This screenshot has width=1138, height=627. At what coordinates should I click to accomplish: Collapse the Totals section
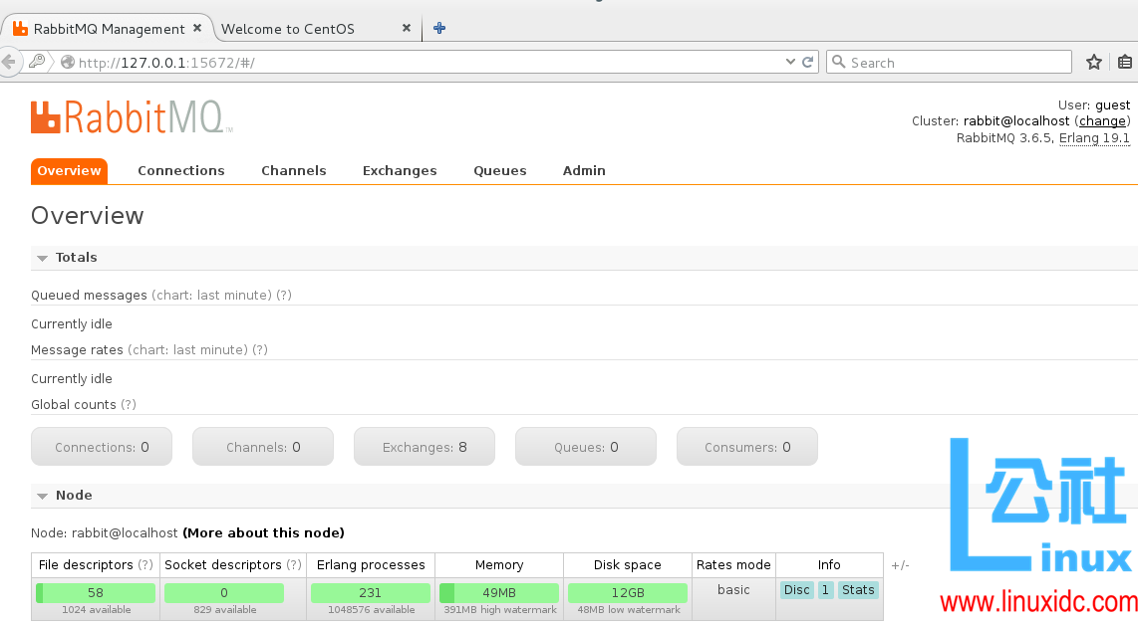(42, 257)
